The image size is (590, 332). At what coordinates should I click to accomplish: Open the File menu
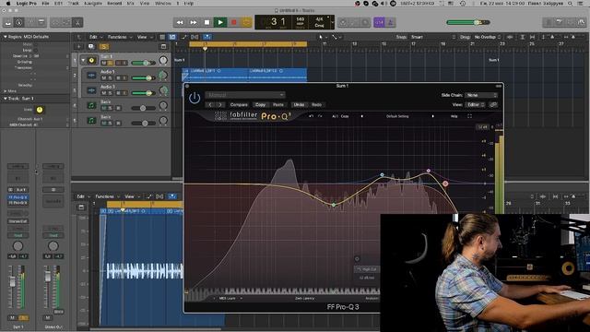pos(45,4)
